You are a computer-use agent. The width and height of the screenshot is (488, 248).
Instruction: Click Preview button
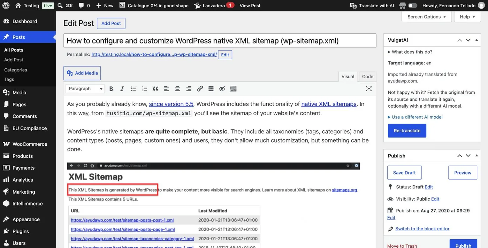click(x=463, y=173)
